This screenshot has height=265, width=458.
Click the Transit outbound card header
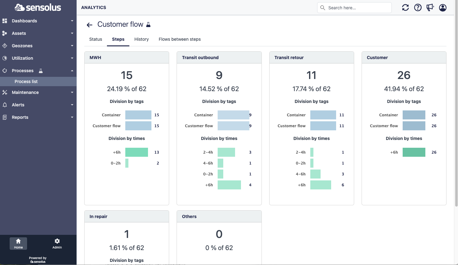point(219,58)
